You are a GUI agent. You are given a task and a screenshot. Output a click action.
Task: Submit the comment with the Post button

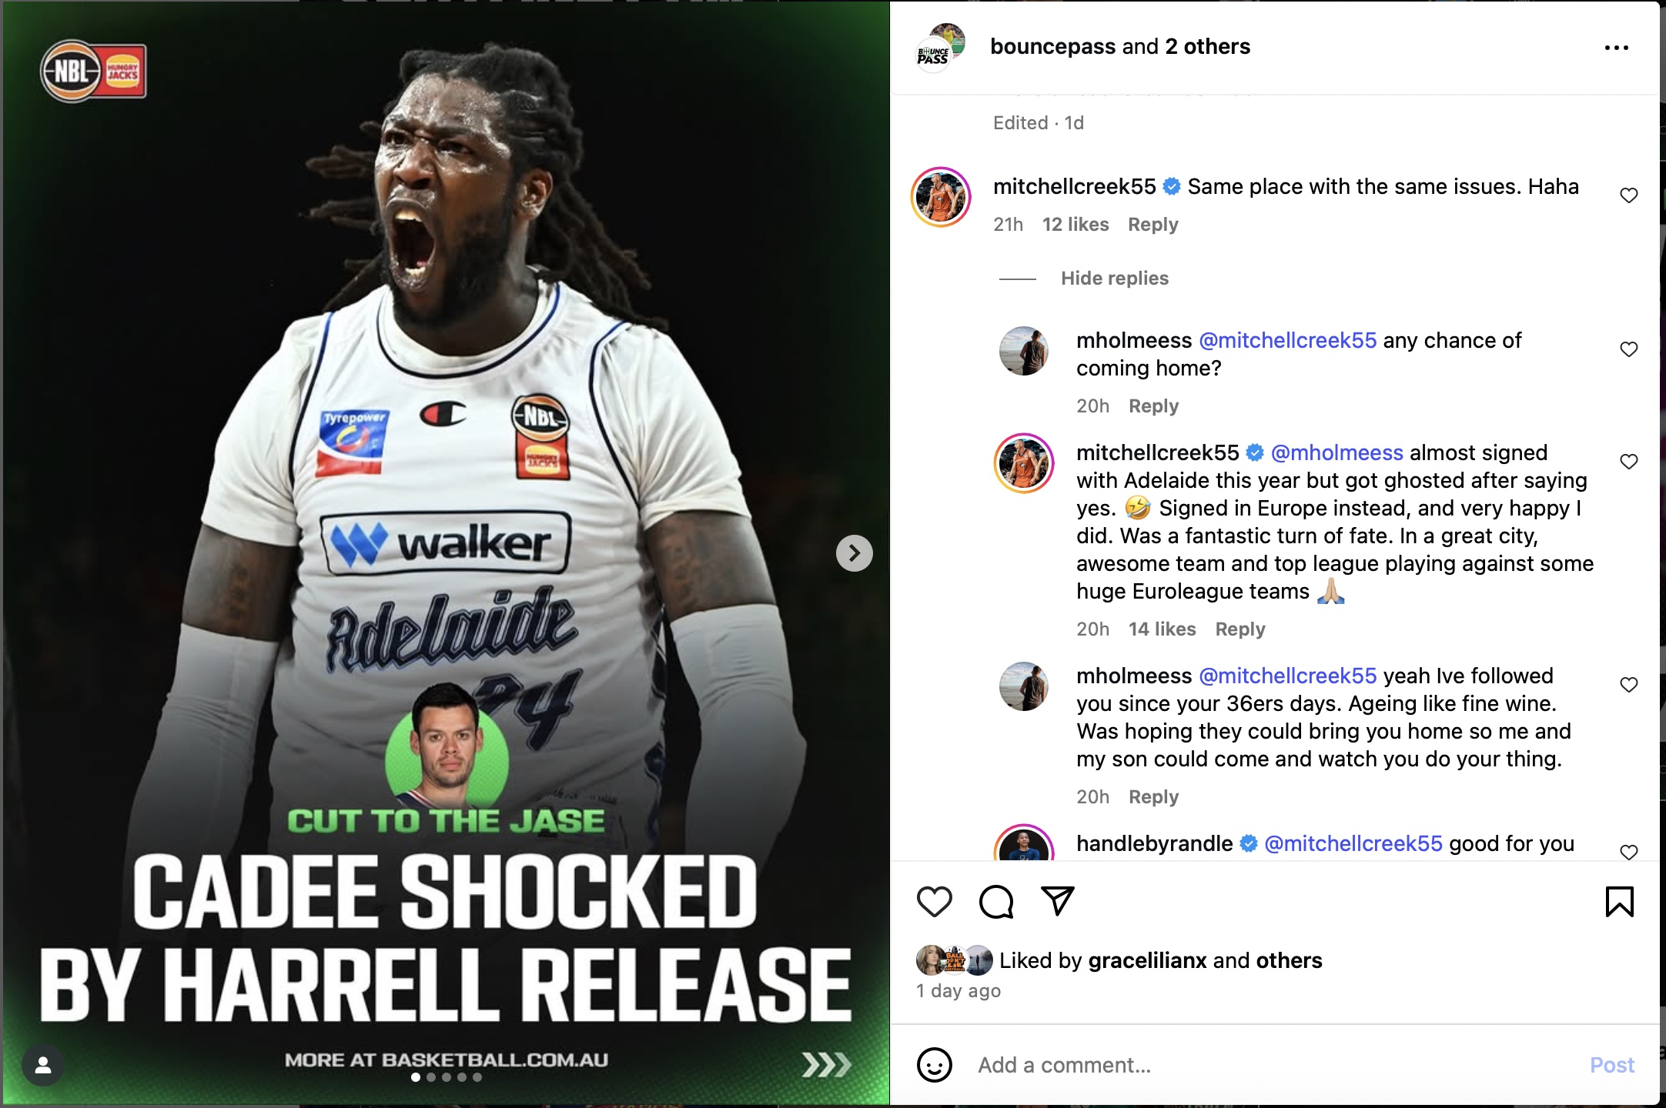click(1612, 1065)
